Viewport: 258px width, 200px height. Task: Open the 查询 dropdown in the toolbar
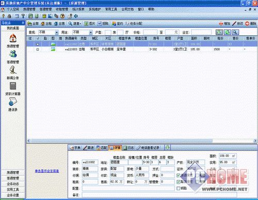click(x=75, y=24)
